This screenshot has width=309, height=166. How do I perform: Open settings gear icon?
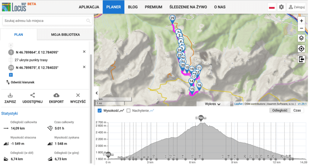281,7
